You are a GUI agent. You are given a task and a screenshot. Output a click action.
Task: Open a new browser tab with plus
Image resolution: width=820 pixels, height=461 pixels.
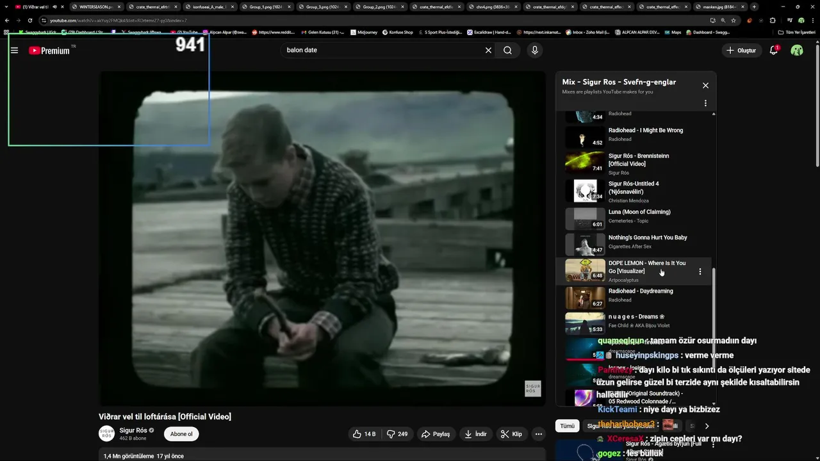754,7
